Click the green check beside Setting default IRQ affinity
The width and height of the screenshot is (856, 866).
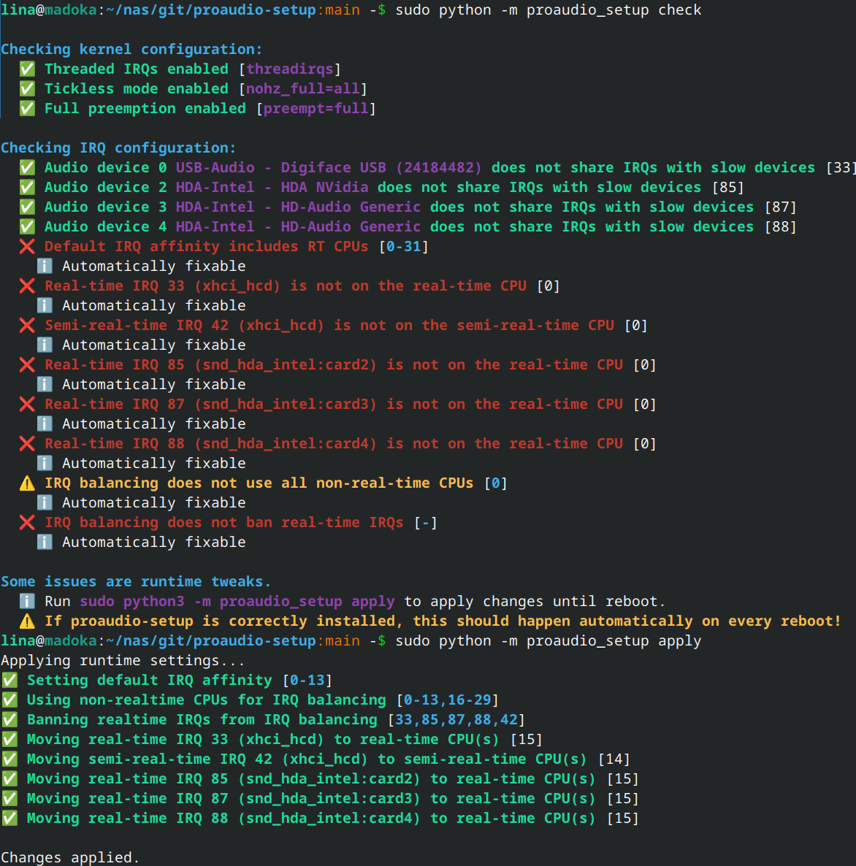pos(9,681)
